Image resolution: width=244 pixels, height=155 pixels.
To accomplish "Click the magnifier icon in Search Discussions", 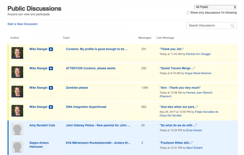I will (x=232, y=26).
